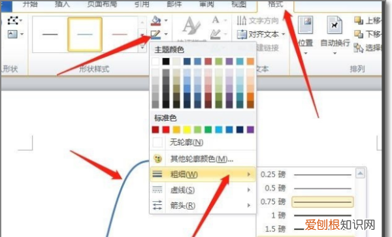
Task: Open the Shape Outline dropdown arrow
Action: click(166, 34)
